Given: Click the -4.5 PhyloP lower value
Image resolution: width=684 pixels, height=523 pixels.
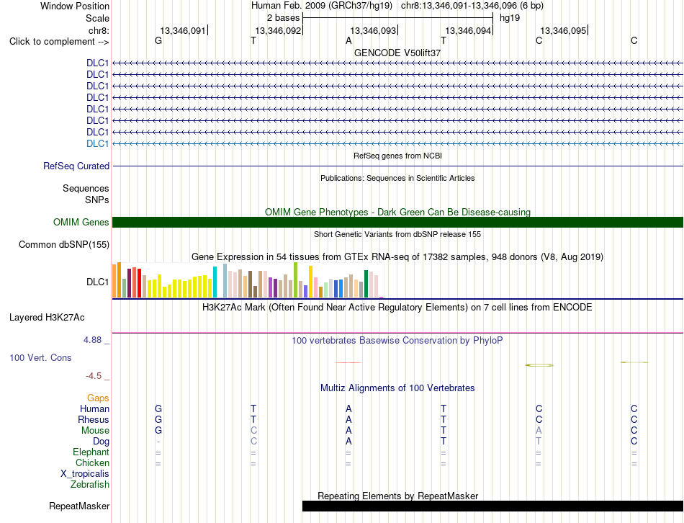Looking at the screenshot, I should click(x=94, y=376).
